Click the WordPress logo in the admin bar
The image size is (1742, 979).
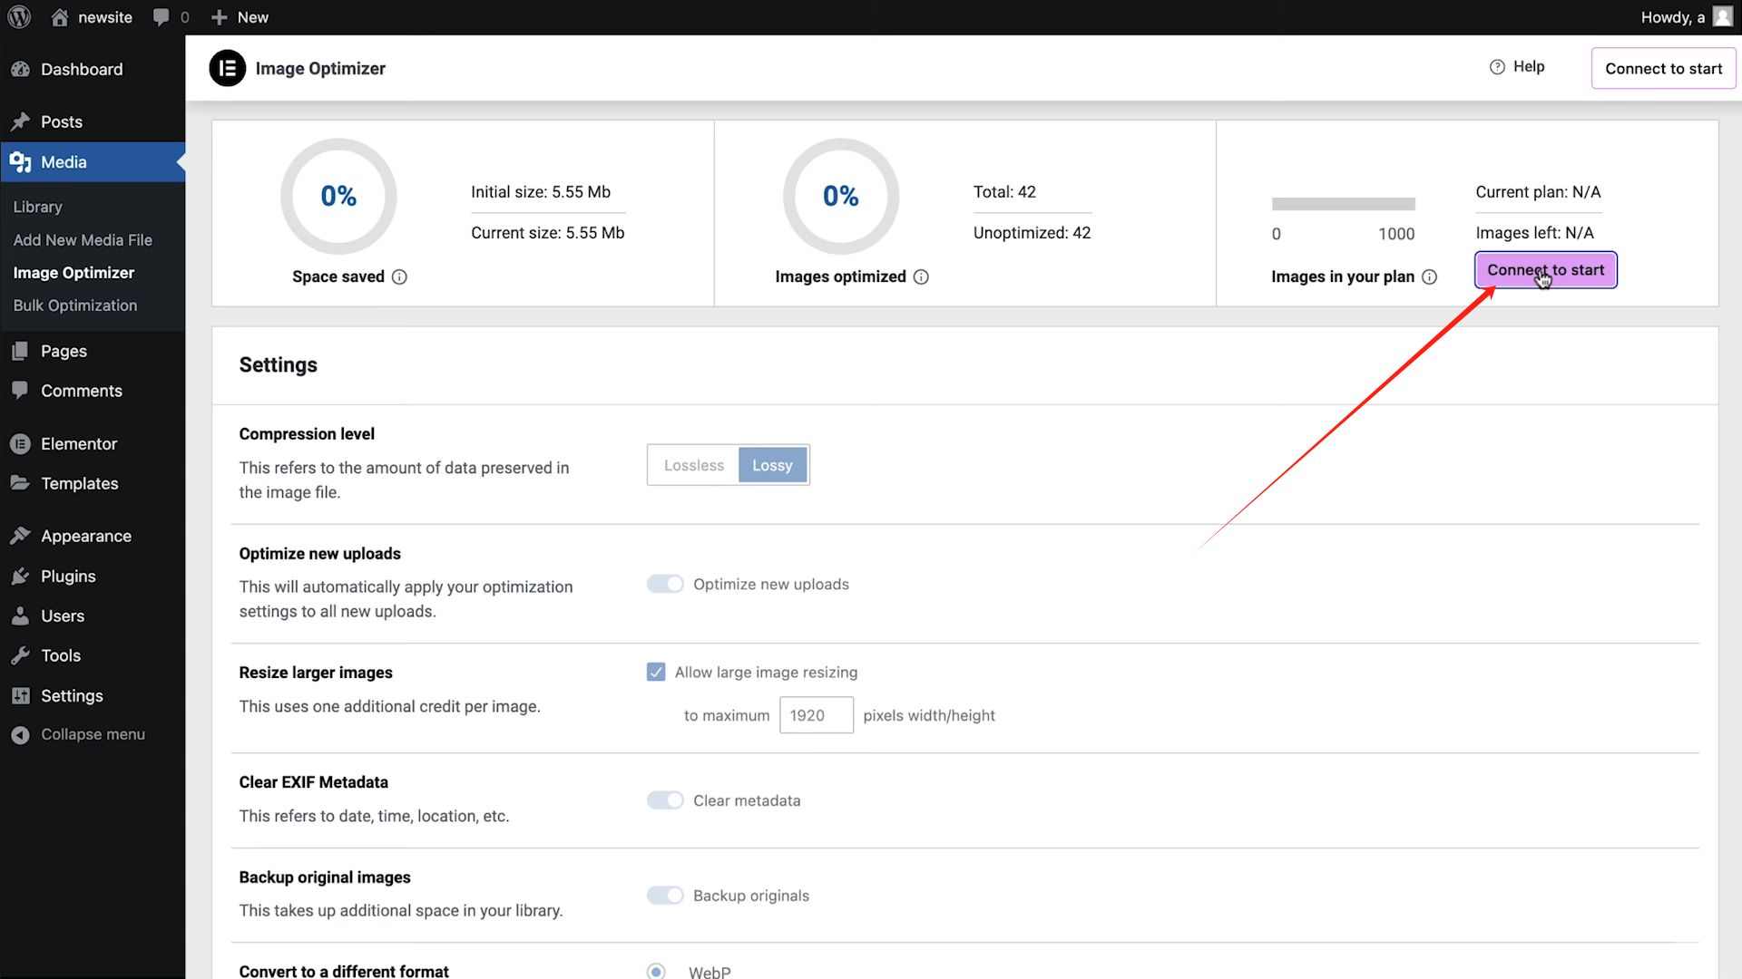(x=19, y=16)
